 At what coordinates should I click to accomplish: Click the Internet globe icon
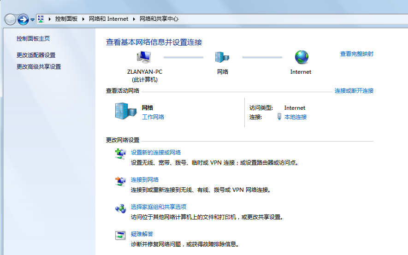[x=301, y=57]
